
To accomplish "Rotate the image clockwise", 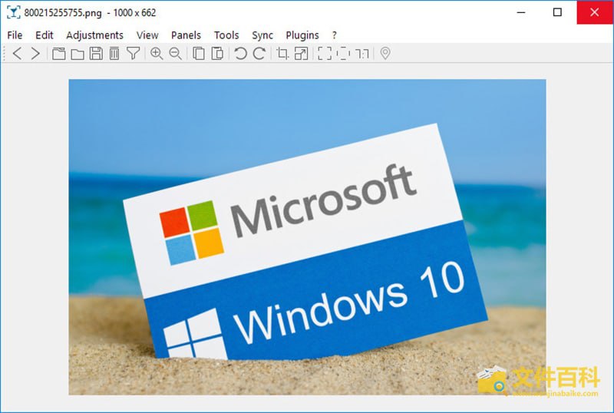I will tap(259, 53).
